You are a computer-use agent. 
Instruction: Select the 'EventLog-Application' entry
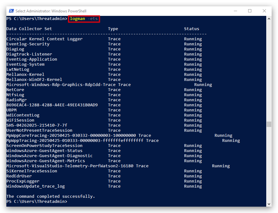point(32,59)
